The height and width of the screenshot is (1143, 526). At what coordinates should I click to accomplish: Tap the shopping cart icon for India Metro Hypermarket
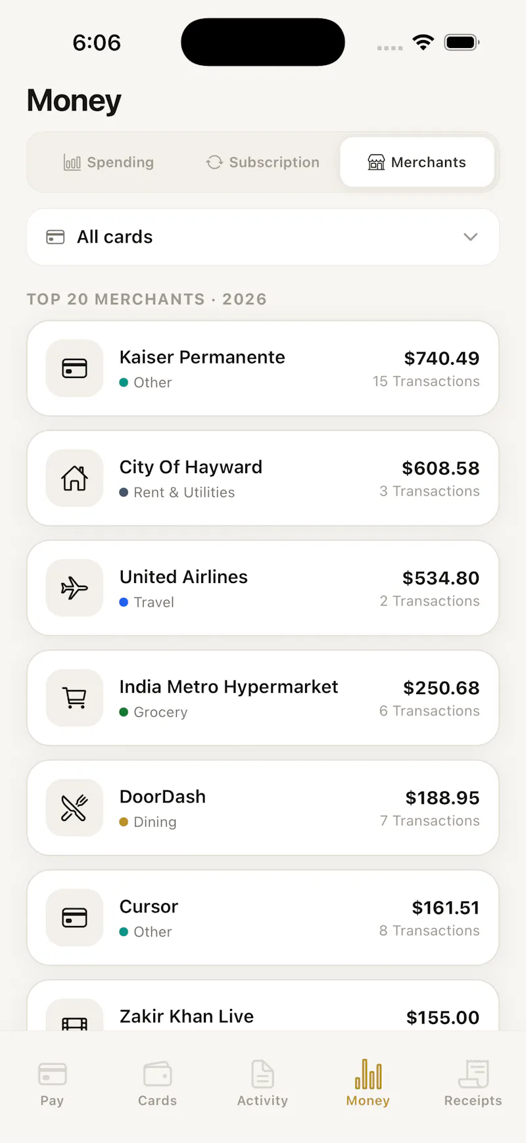click(x=74, y=697)
